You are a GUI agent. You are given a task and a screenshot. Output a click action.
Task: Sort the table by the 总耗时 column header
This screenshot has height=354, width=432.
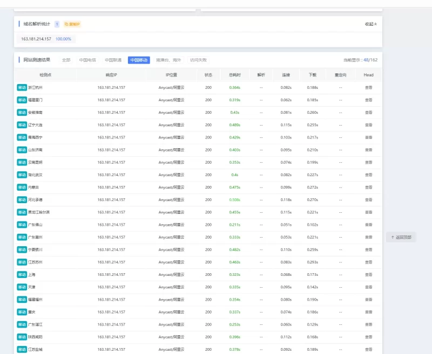point(235,75)
